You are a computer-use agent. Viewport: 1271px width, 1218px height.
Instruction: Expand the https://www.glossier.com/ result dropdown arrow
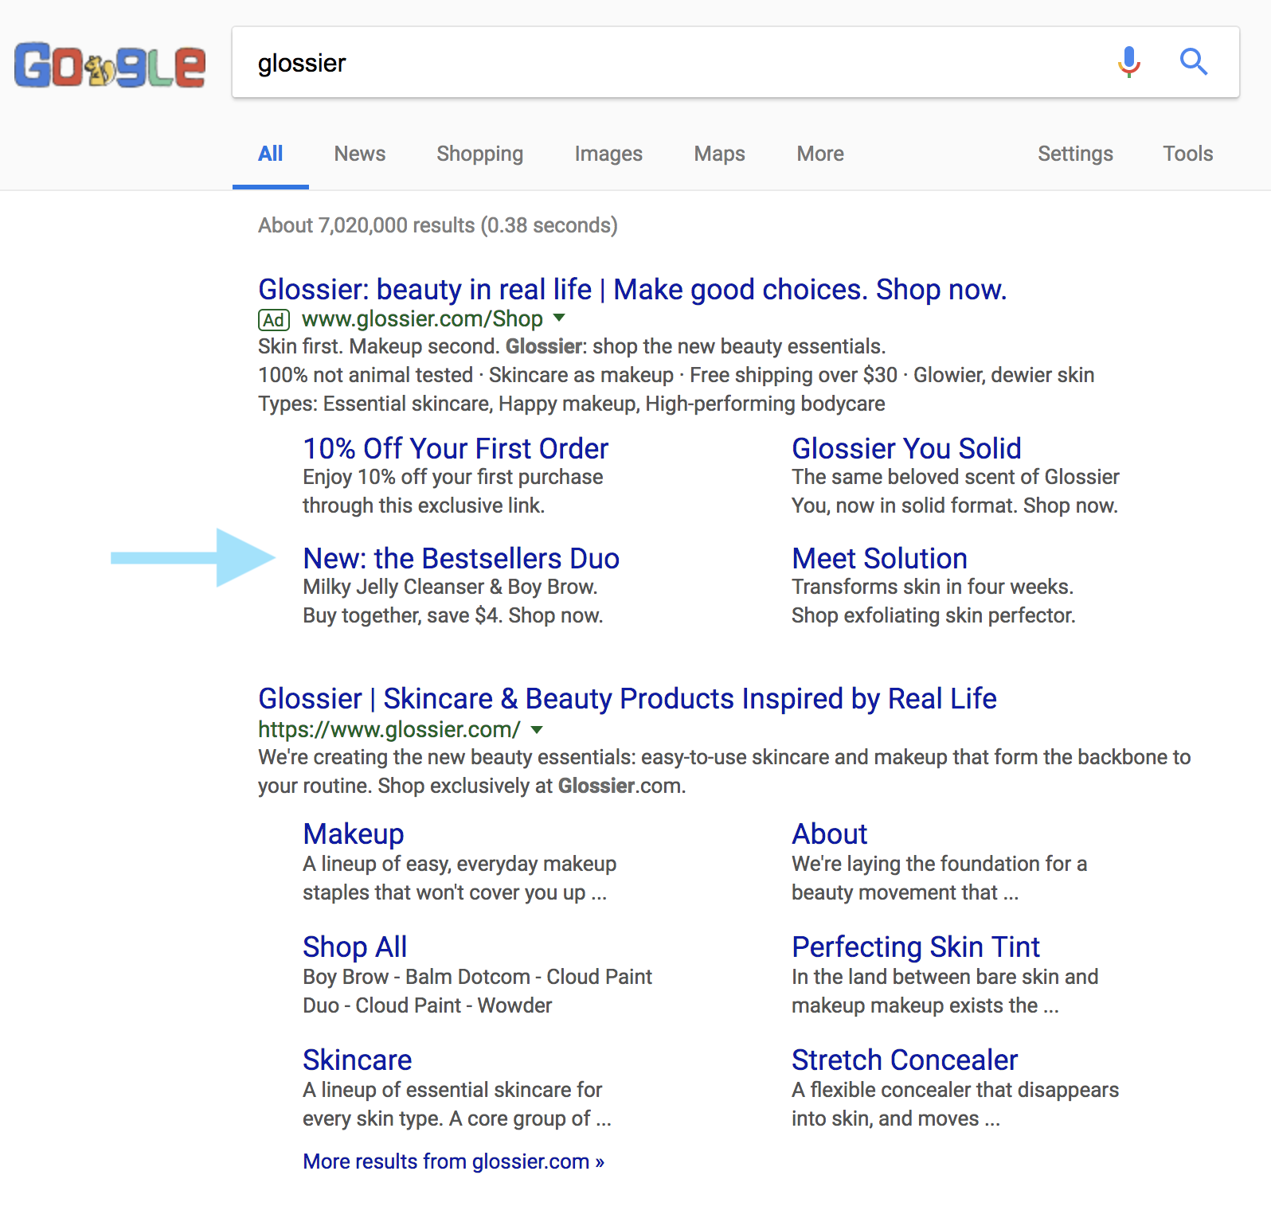click(x=537, y=729)
